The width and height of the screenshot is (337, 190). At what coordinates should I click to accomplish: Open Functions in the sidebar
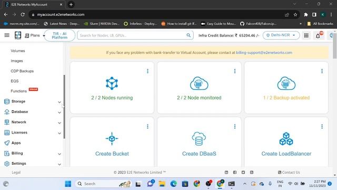click(x=19, y=91)
